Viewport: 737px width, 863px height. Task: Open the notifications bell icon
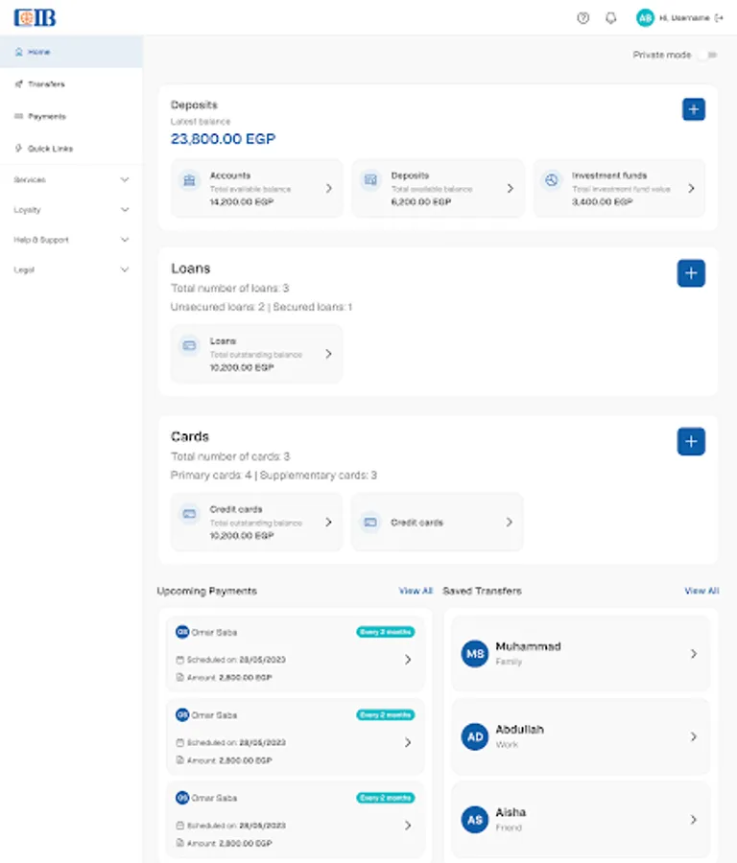pyautogui.click(x=610, y=17)
